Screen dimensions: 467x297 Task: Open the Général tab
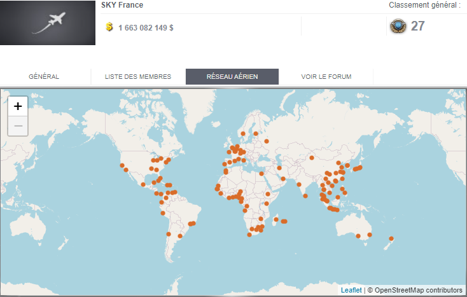(x=44, y=76)
